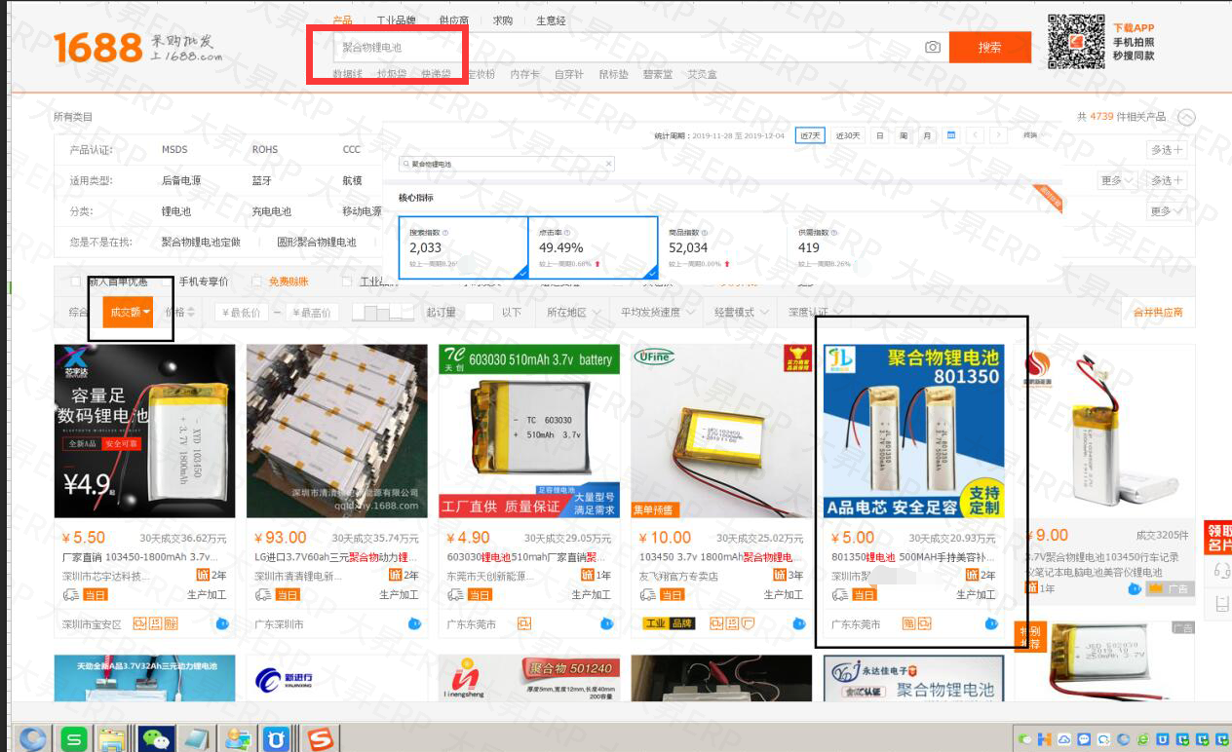Toggle the 搜索指数 indicator card
Screen dimensions: 1232x752
tap(463, 247)
